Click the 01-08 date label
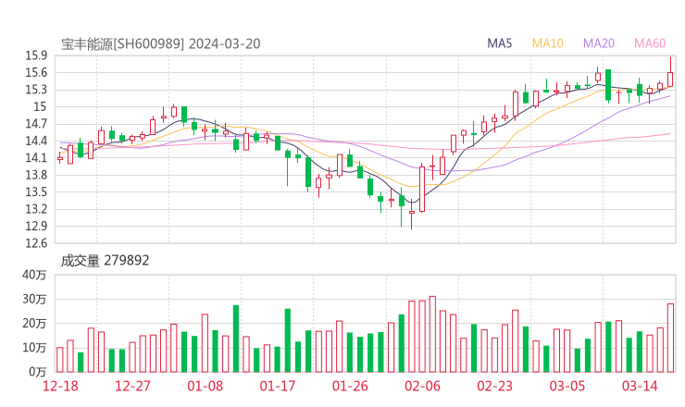 (205, 386)
